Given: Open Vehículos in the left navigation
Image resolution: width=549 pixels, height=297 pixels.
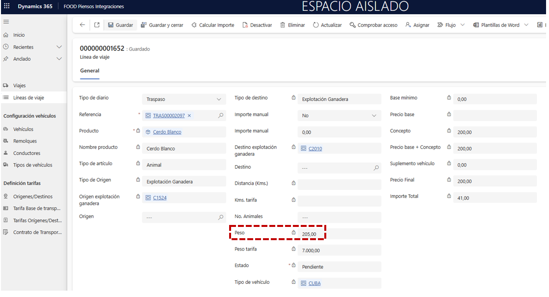Looking at the screenshot, I should click(23, 129).
